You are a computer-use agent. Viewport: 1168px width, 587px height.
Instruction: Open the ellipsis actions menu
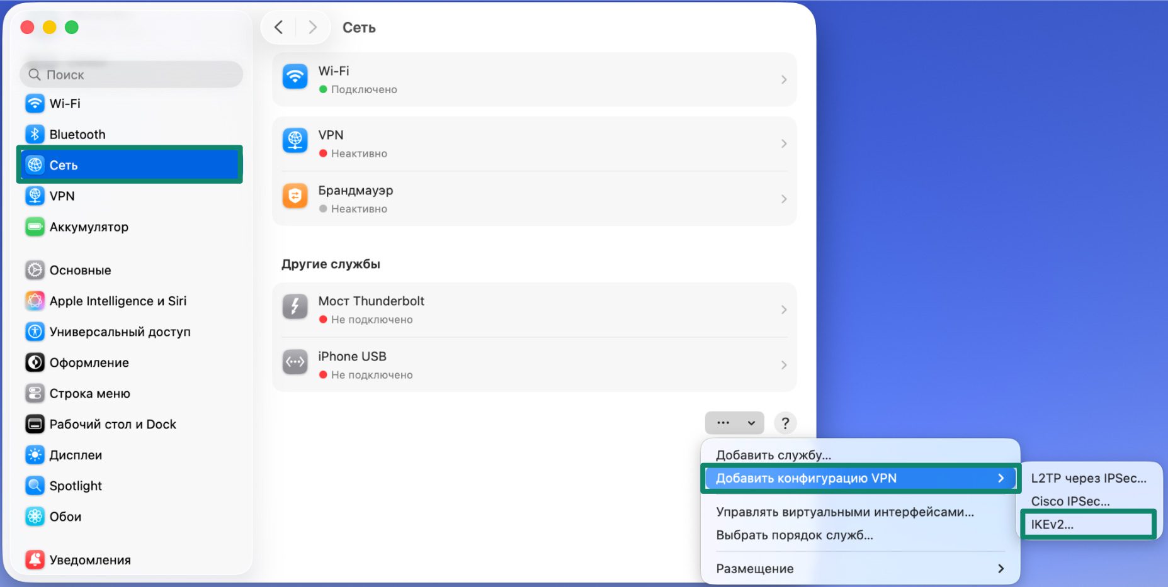coord(734,423)
